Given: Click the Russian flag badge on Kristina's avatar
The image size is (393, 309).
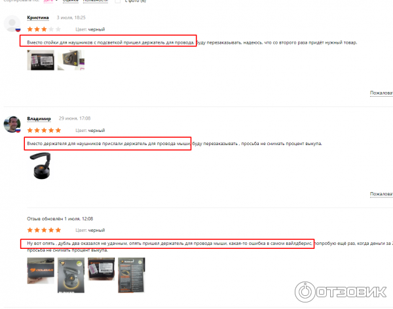Looking at the screenshot, I should click(18, 29).
